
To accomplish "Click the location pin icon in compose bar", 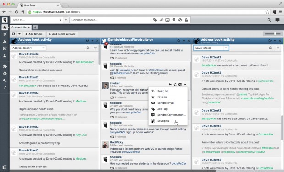I will (x=174, y=20).
